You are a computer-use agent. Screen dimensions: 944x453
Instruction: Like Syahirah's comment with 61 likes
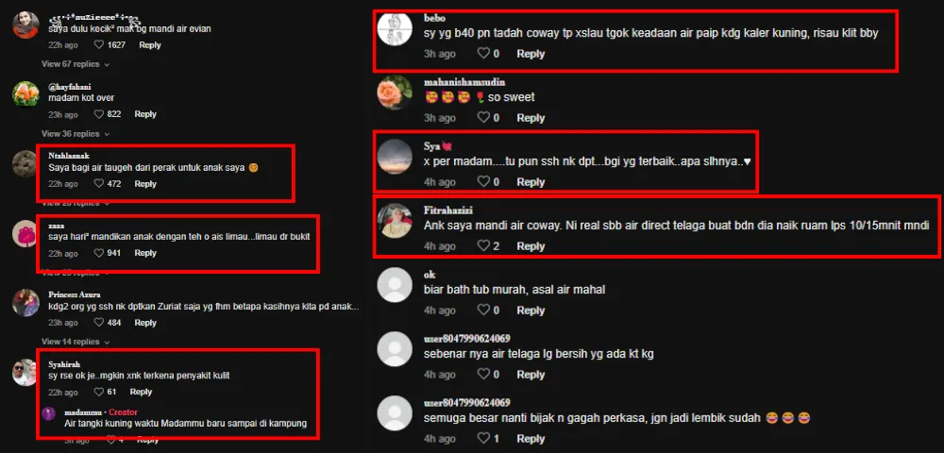point(99,393)
